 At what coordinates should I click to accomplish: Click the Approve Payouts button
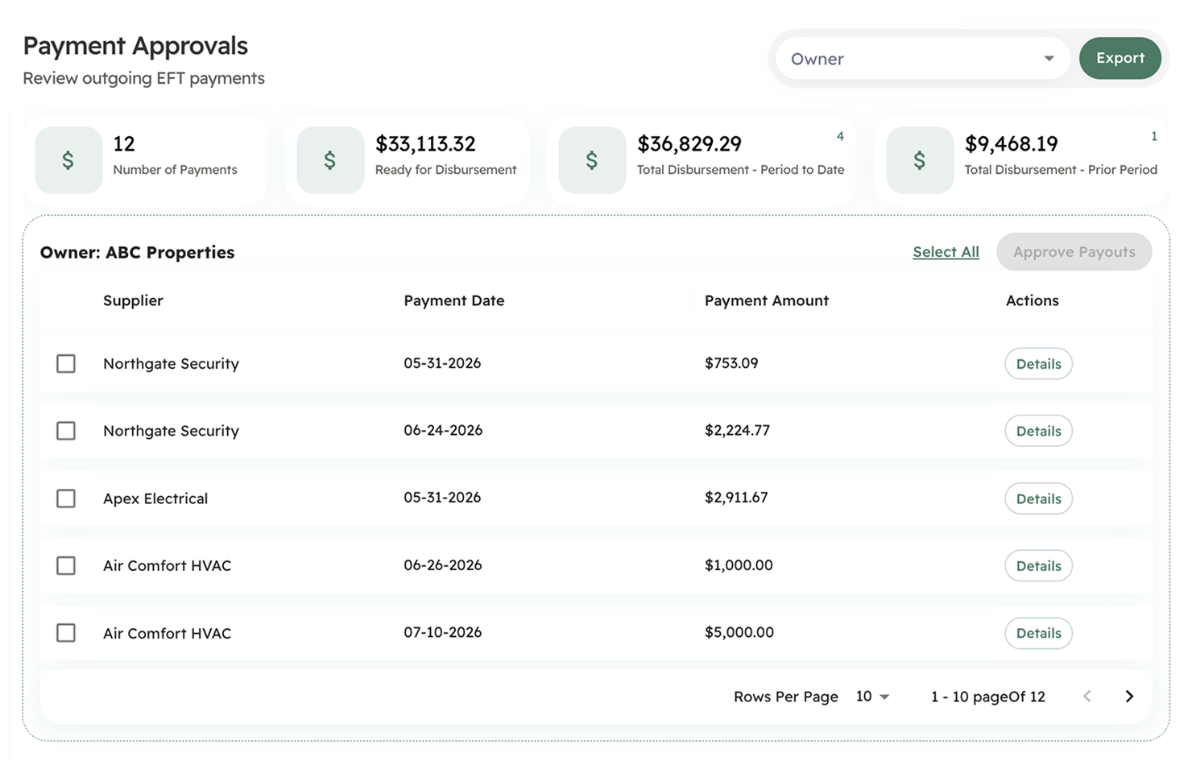(1074, 252)
